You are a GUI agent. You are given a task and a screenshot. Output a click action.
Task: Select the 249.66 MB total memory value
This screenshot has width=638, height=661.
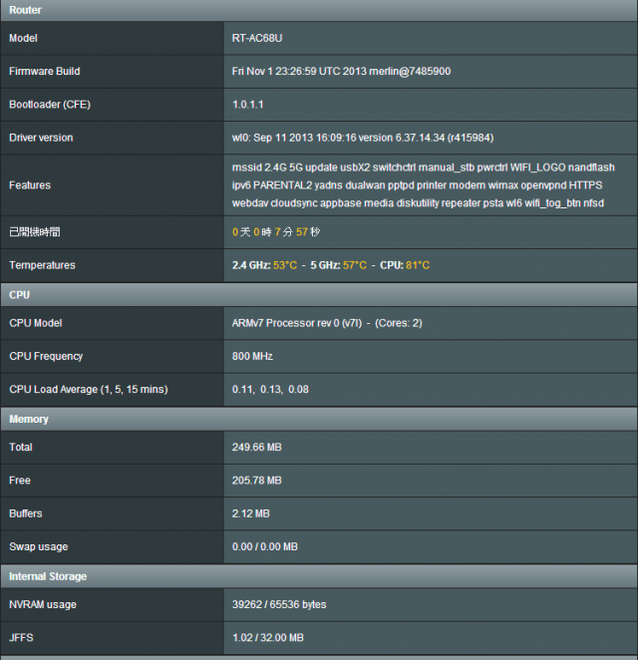(x=256, y=448)
